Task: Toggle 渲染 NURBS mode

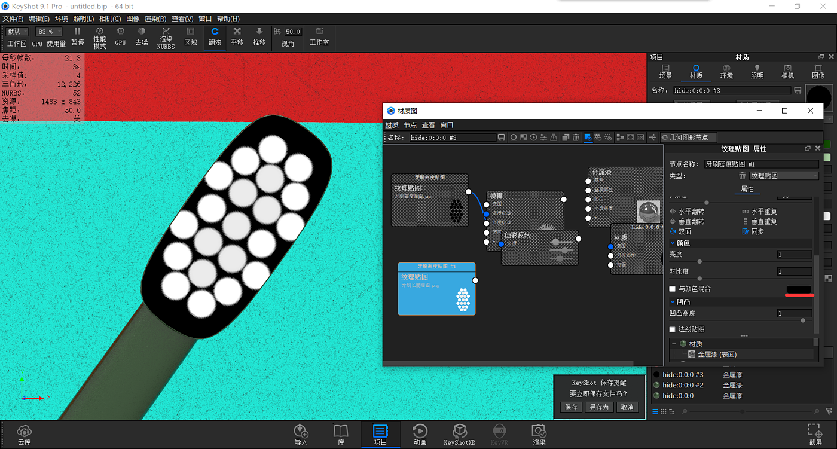Action: 166,38
